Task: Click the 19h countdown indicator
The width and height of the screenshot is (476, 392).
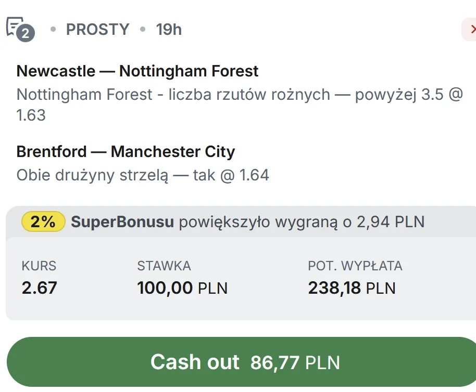Action: click(168, 29)
